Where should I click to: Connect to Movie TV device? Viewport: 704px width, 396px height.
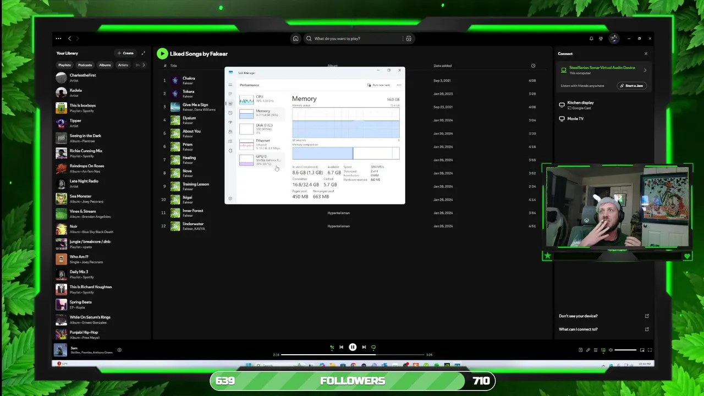coord(603,119)
